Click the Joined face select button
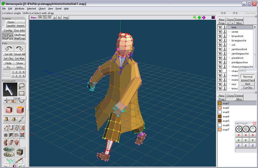The image size is (258, 168). click(x=248, y=80)
